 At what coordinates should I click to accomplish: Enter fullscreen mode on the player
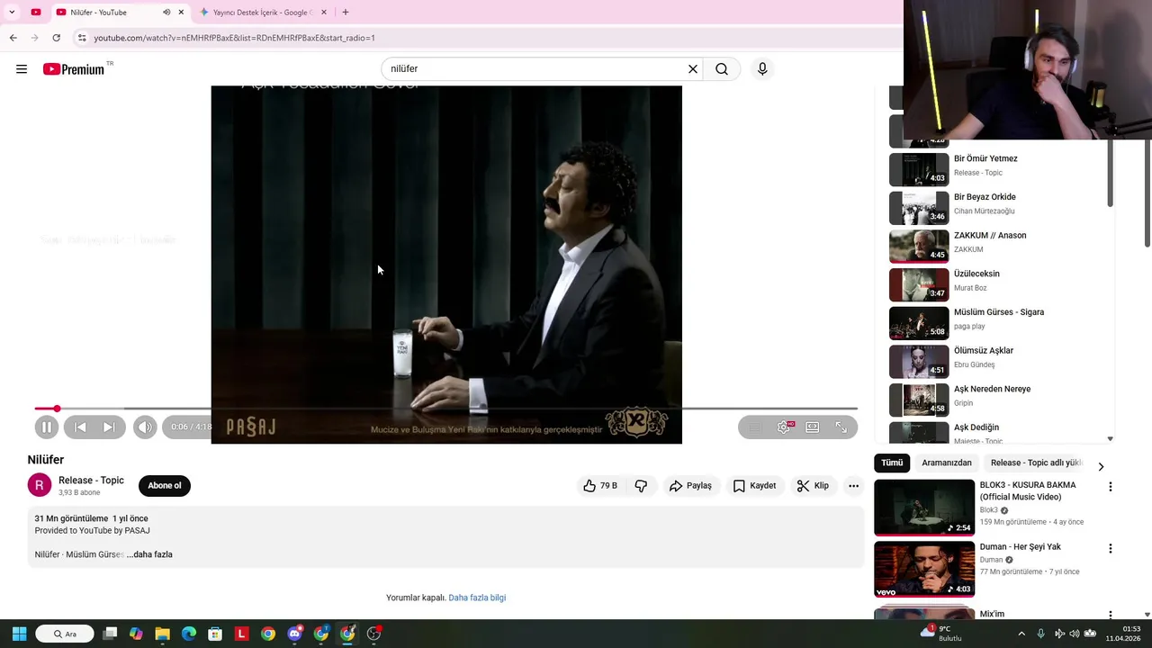tap(841, 427)
